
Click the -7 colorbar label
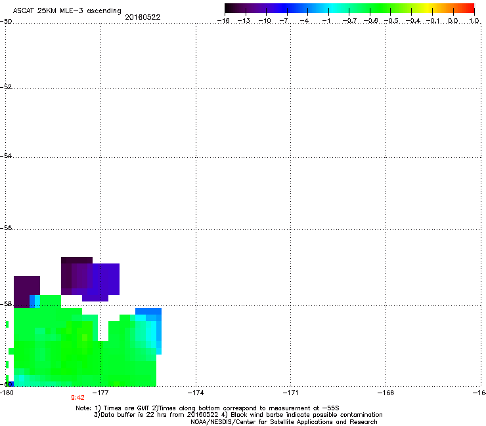284,21
